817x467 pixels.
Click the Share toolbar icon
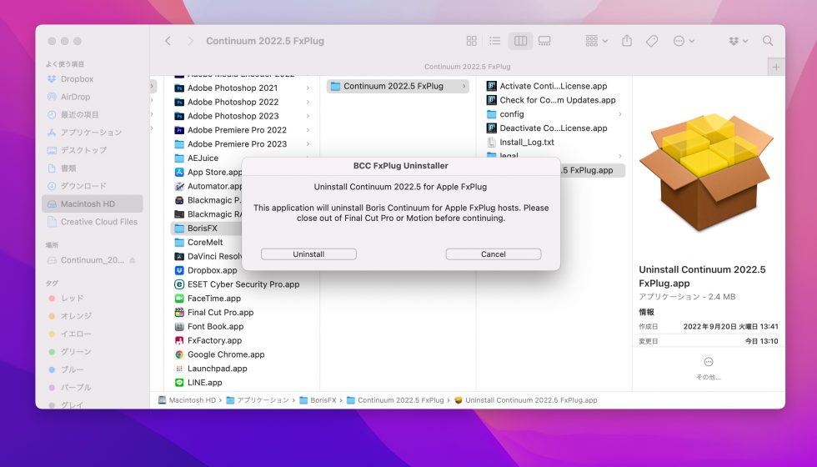tap(627, 41)
